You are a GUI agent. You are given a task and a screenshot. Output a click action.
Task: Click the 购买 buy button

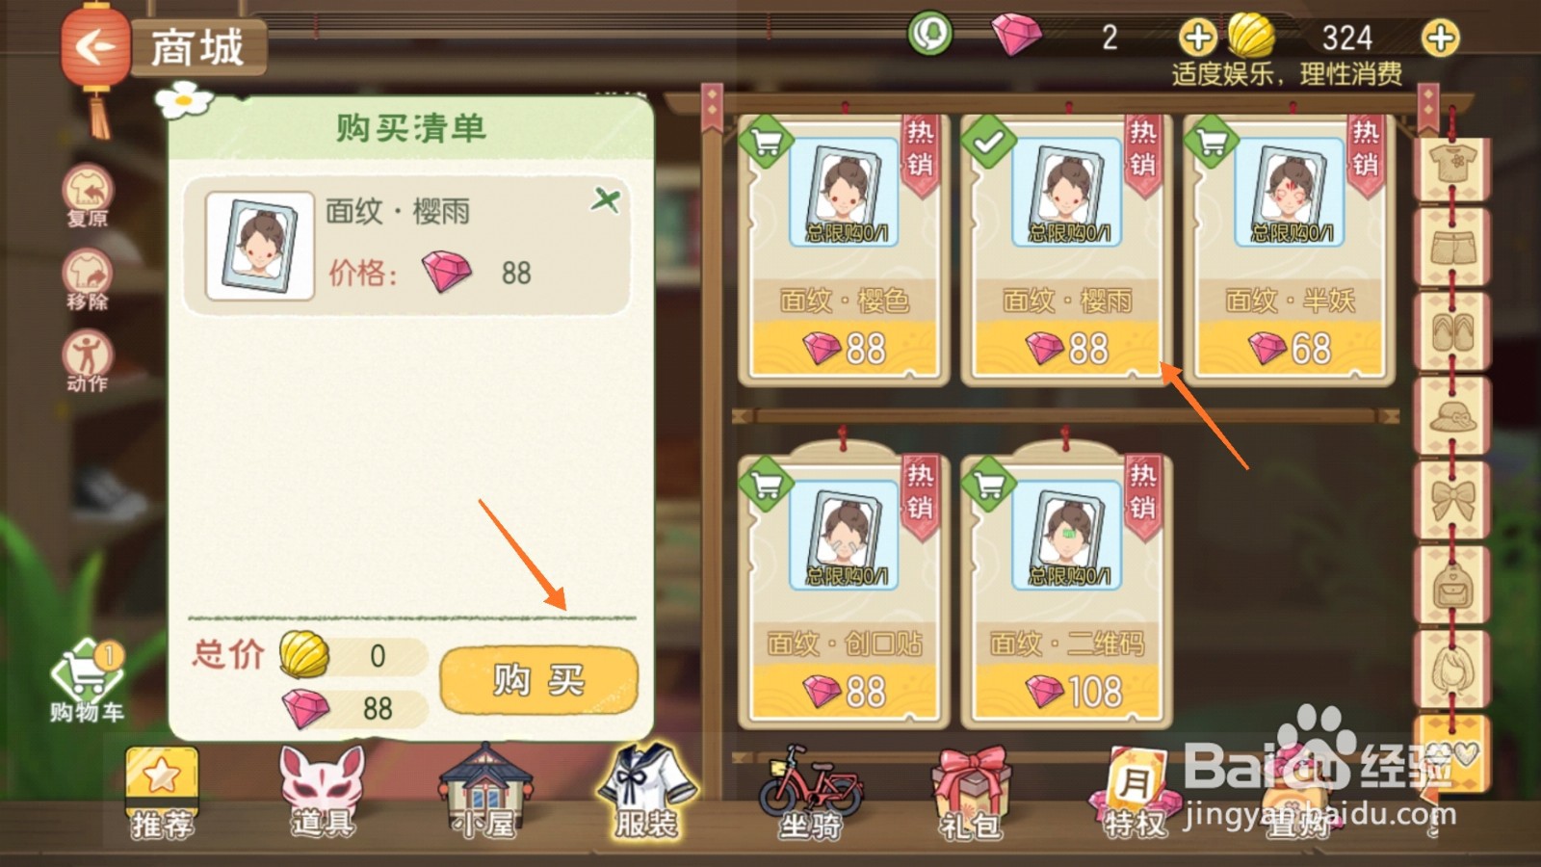pos(538,680)
